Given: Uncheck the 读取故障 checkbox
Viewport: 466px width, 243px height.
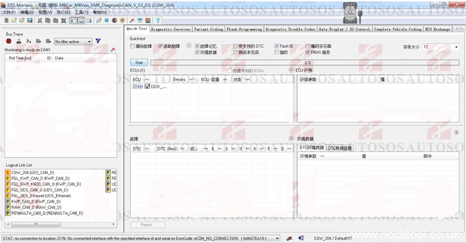Looking at the screenshot, I should point(160,46).
